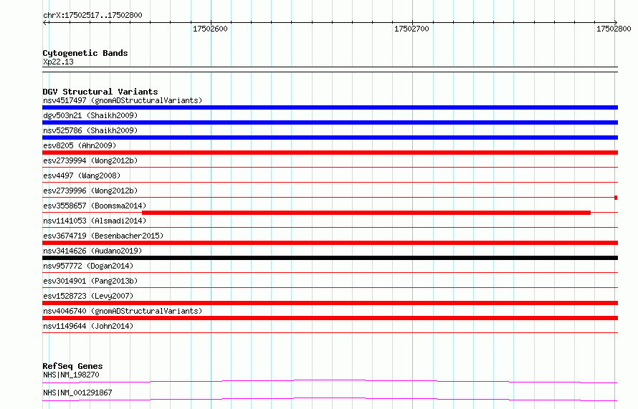Image resolution: width=638 pixels, height=409 pixels.
Task: Select the blue bar under dgv503n21
Action: point(330,122)
